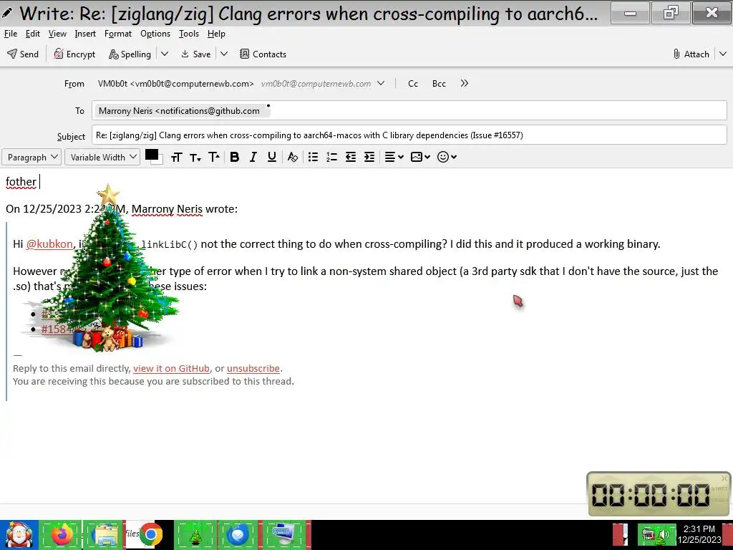Screen dimensions: 733x550
Task: Apply bulleted list
Action: click(x=314, y=157)
